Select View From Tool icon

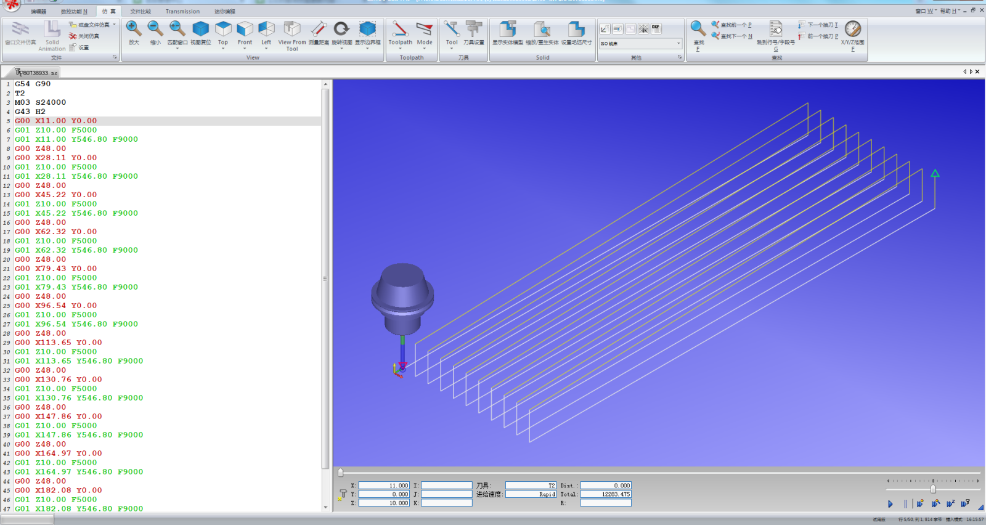[291, 30]
